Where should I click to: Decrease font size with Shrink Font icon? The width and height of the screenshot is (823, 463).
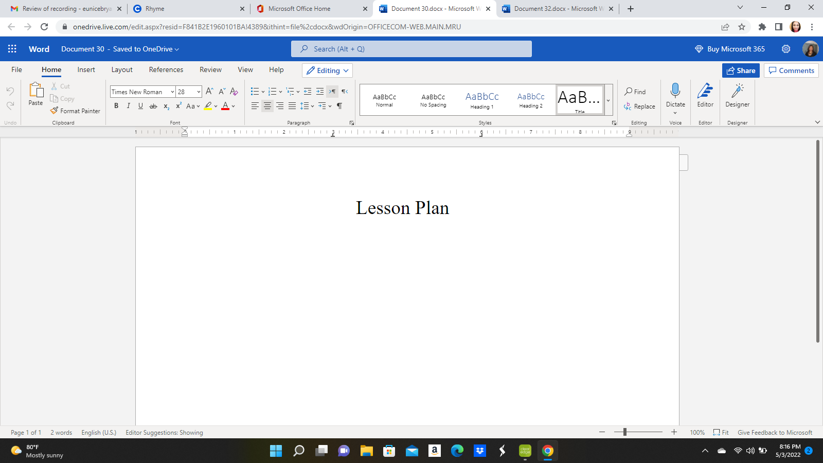[x=222, y=92]
